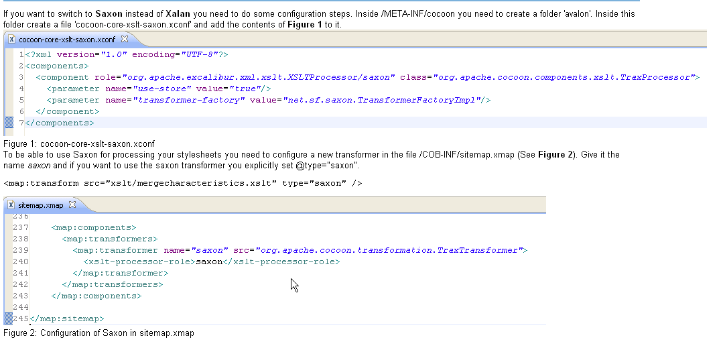This screenshot has width=723, height=350.
Task: Click the bold word Saxon in intro paragraph
Action: point(109,14)
